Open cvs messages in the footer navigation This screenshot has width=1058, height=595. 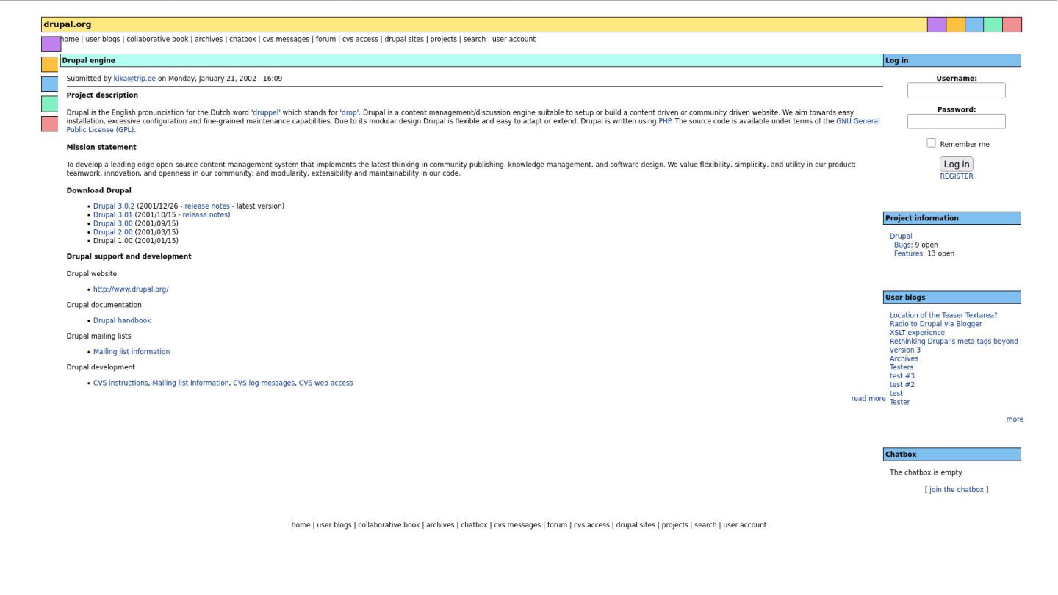517,525
